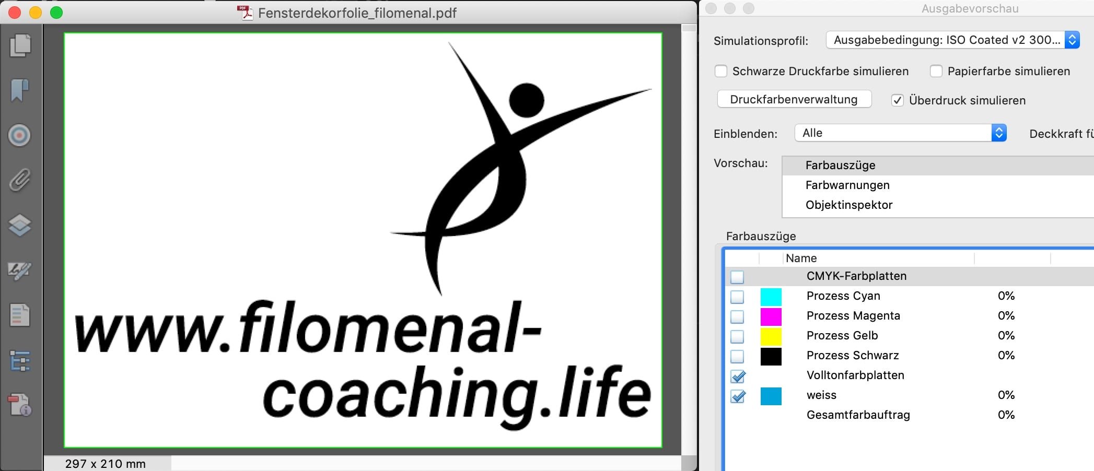The height and width of the screenshot is (471, 1094).
Task: Select the weiss row label
Action: point(821,395)
